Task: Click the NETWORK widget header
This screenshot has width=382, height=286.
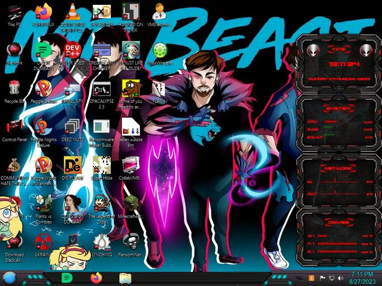Action: [x=338, y=168]
